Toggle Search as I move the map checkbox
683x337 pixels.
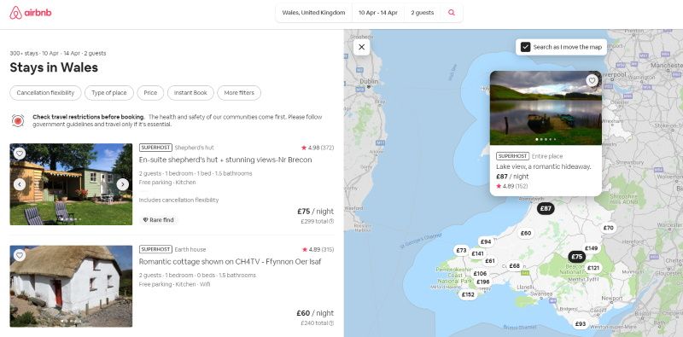point(526,47)
